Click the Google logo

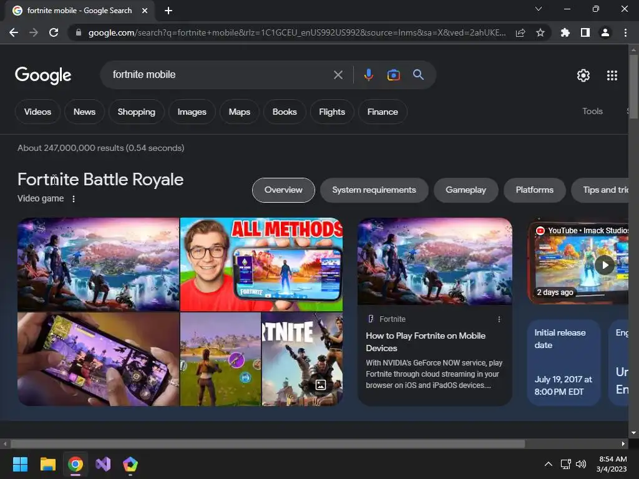tap(43, 75)
